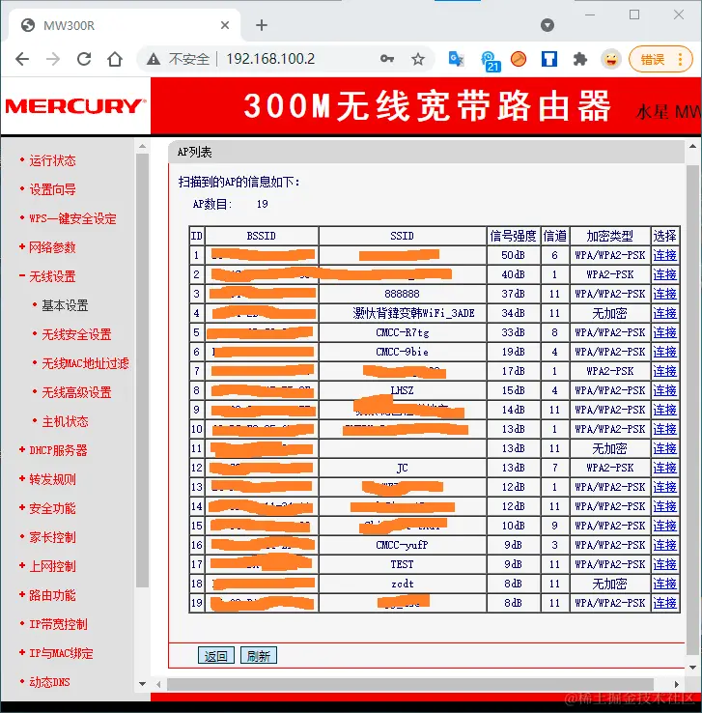Open 无线高级设置 submenu item
702x713 pixels.
(76, 393)
